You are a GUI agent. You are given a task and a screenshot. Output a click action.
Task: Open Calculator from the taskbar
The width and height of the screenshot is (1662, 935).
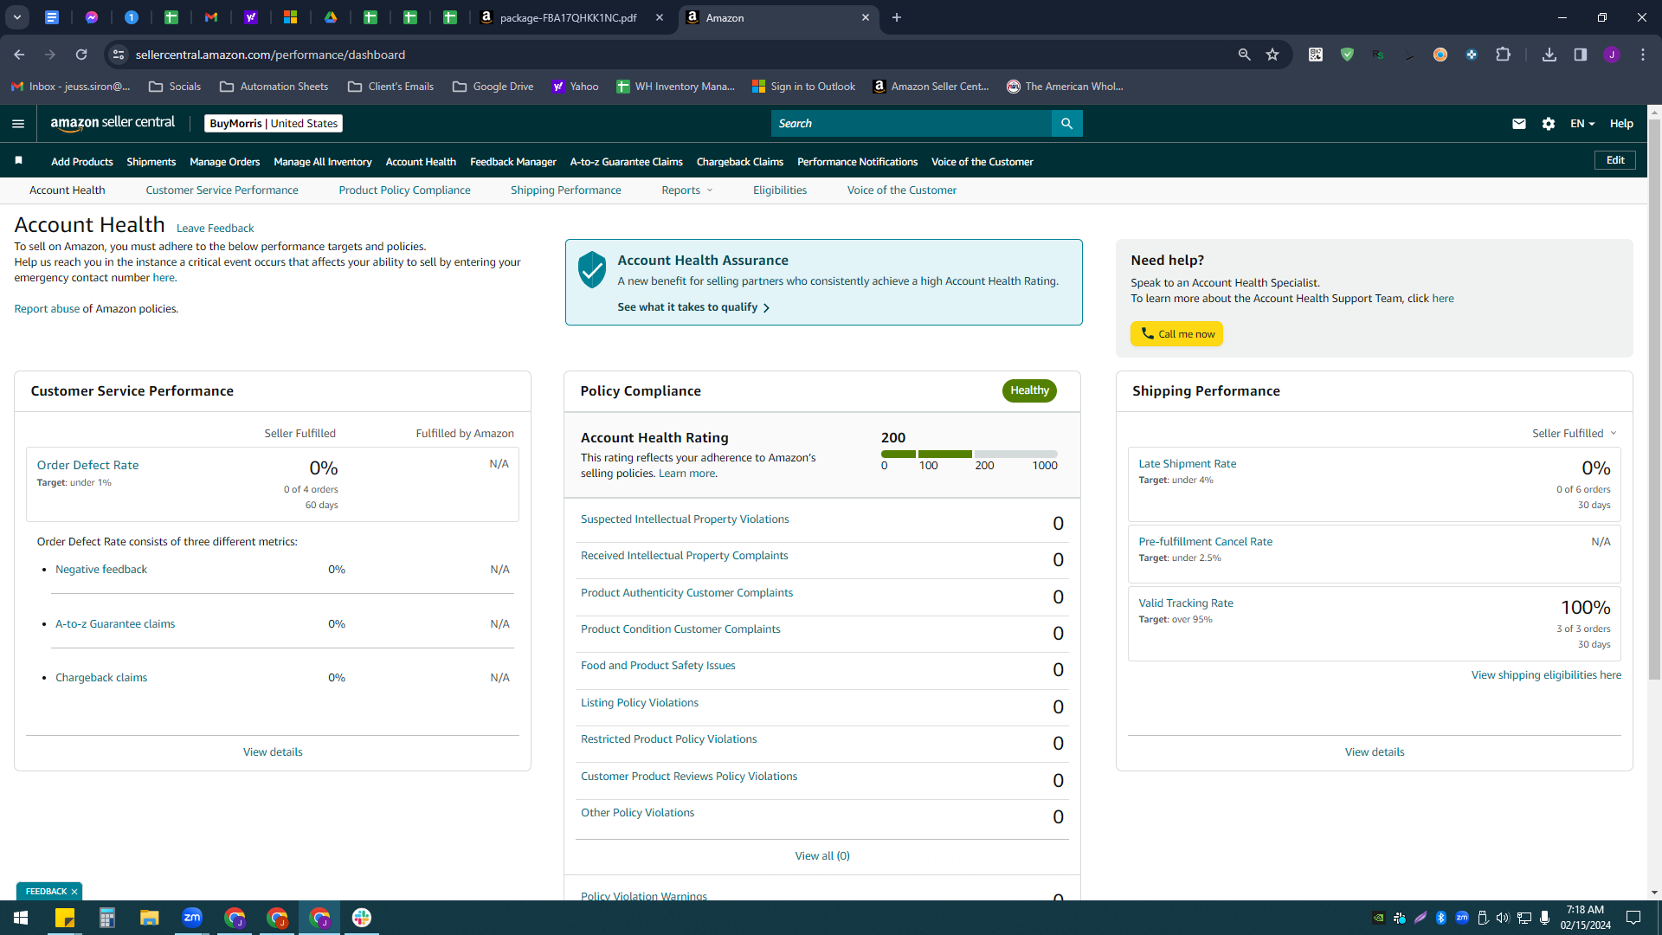click(106, 918)
